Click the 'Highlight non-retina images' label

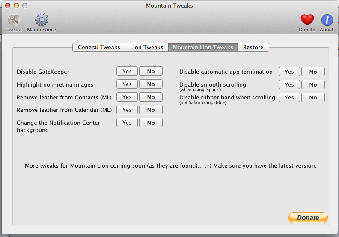coord(55,84)
